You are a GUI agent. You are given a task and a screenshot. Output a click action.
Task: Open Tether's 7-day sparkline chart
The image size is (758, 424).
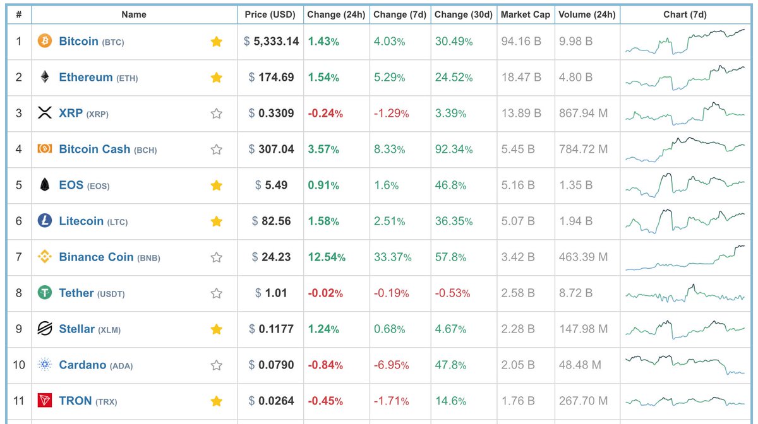(685, 293)
